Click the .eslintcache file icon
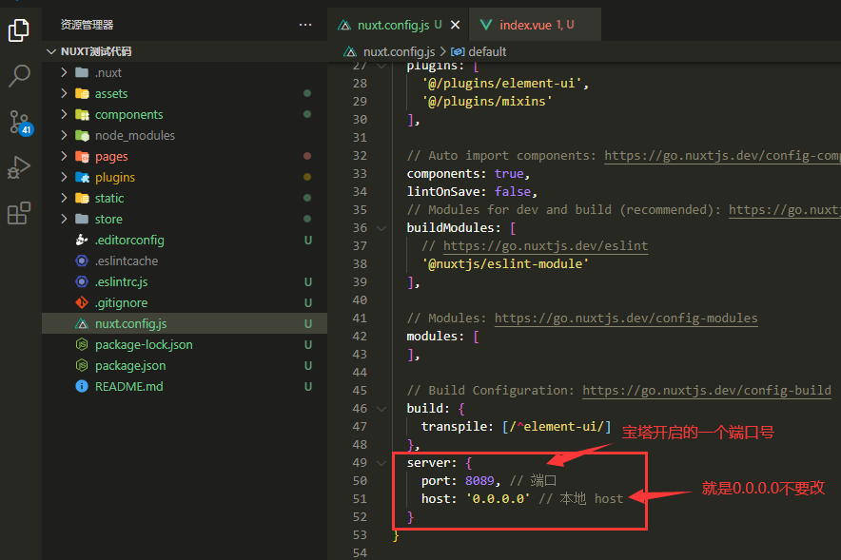This screenshot has width=841, height=560. click(82, 261)
